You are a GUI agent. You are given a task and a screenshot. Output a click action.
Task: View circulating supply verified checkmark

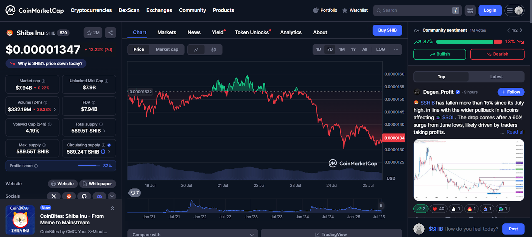pyautogui.click(x=109, y=145)
